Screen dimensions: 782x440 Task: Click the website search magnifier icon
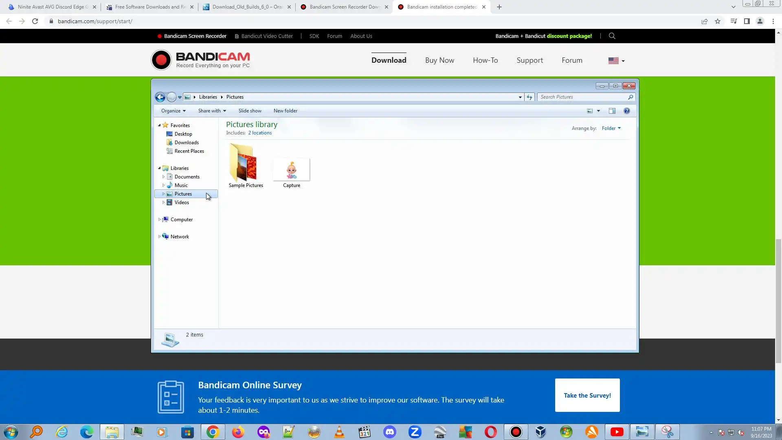(x=612, y=36)
